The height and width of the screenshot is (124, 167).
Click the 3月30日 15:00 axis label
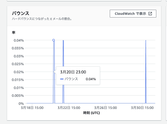point(142,108)
